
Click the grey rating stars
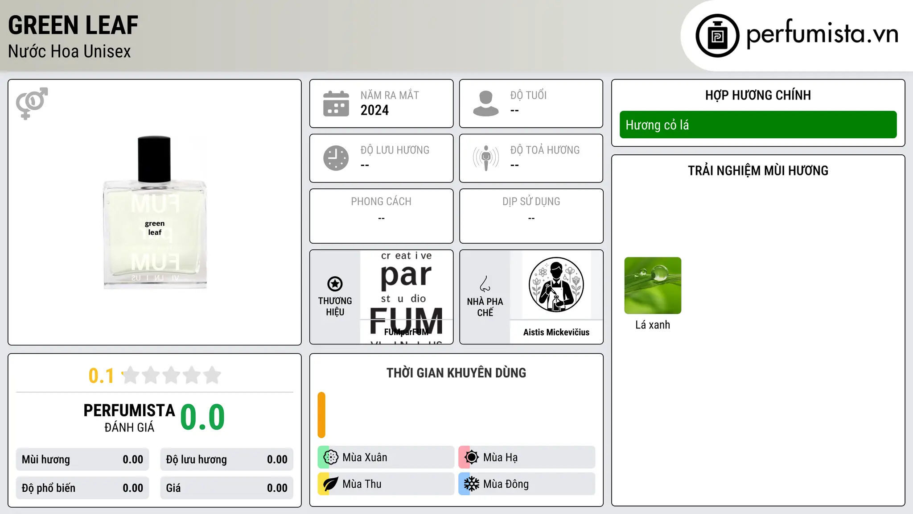pos(171,375)
